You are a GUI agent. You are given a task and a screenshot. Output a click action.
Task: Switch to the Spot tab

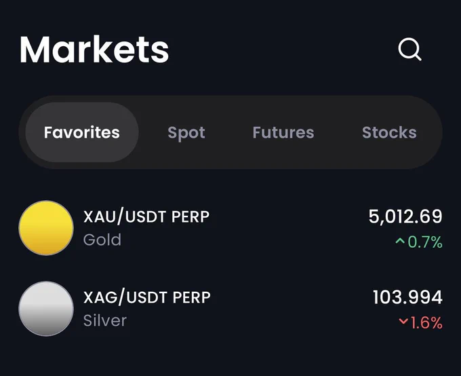pyautogui.click(x=186, y=132)
